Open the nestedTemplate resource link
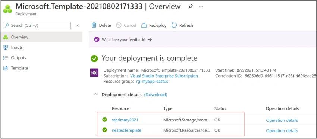This screenshot has width=317, height=139. [126, 130]
